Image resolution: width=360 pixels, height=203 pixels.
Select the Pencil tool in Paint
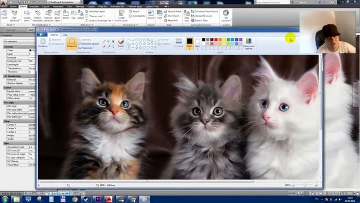104,41
